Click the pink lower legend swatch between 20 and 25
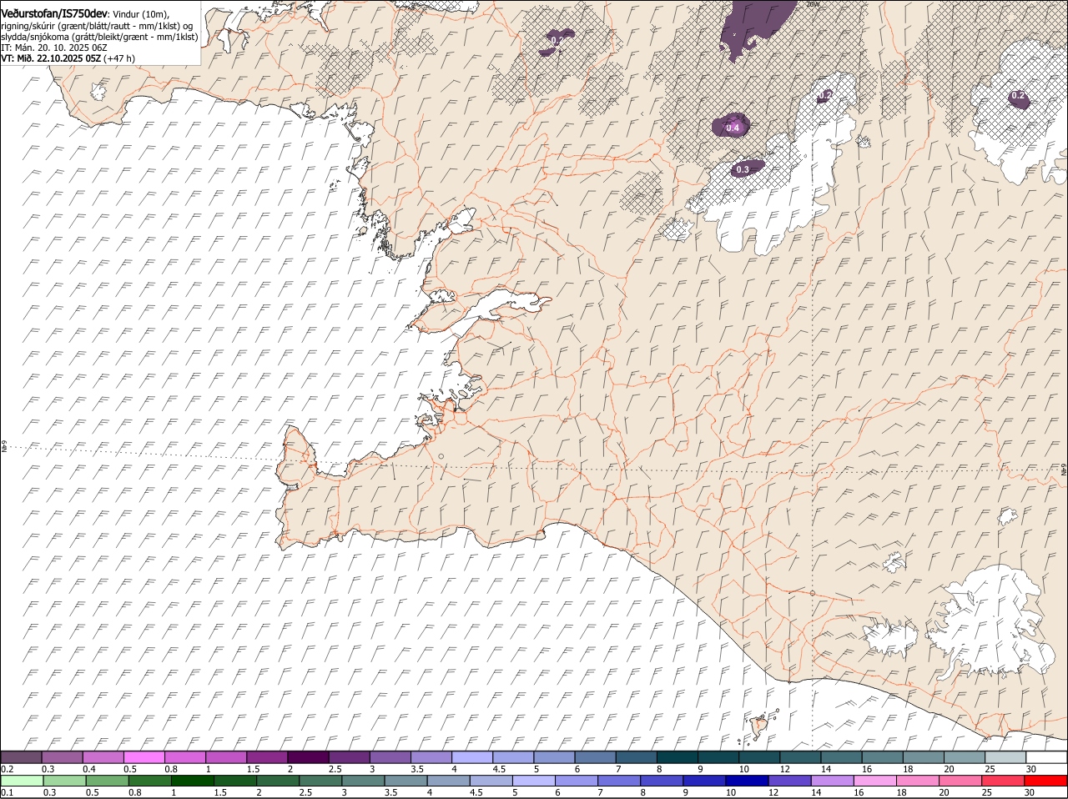 click(x=959, y=781)
